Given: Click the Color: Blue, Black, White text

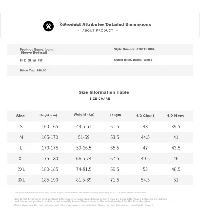Looking at the screenshot, I should click(133, 60).
